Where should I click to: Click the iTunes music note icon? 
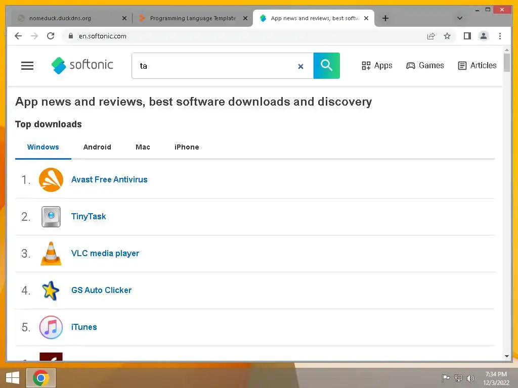(51, 327)
